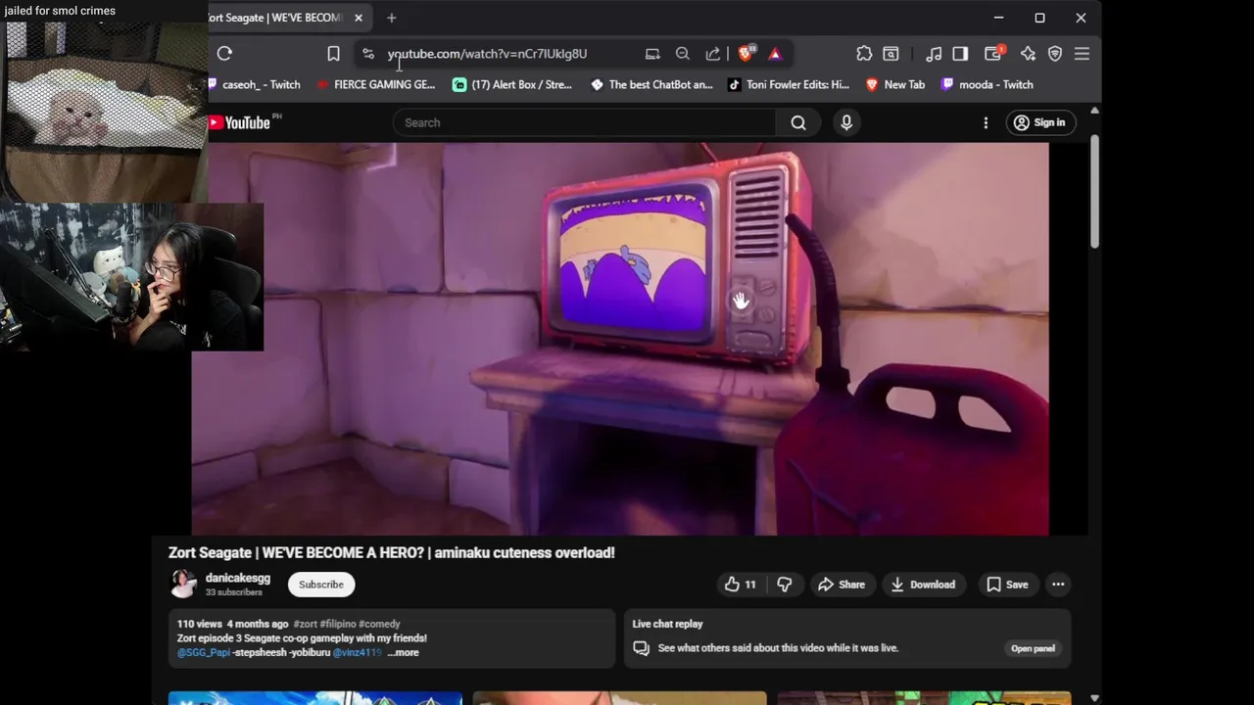This screenshot has width=1254, height=705.
Task: Dislike the video with thumbs down
Action: tap(785, 585)
